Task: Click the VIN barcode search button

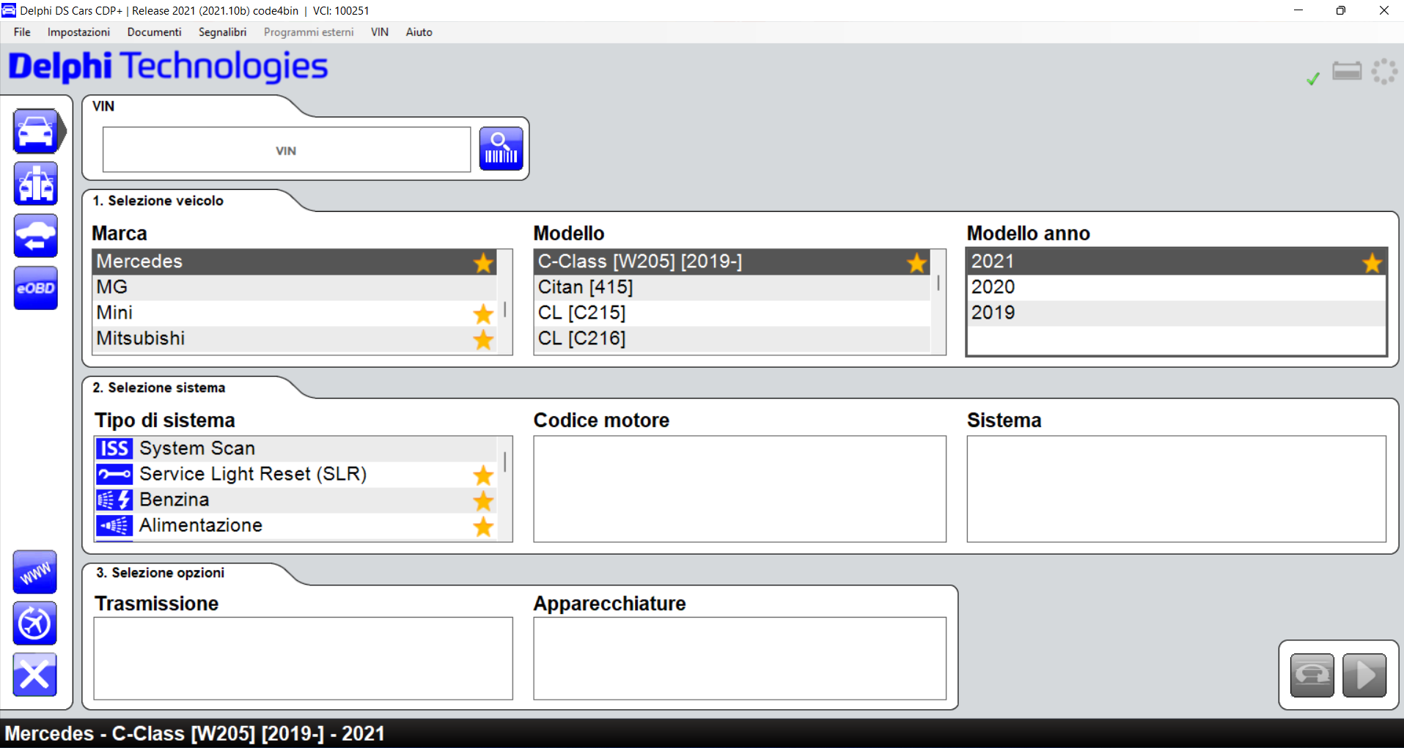Action: [501, 149]
